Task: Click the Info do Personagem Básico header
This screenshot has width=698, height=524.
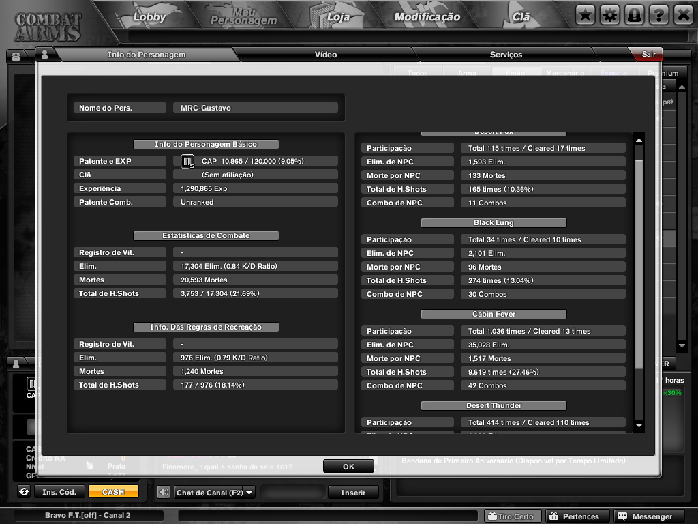Action: point(206,145)
